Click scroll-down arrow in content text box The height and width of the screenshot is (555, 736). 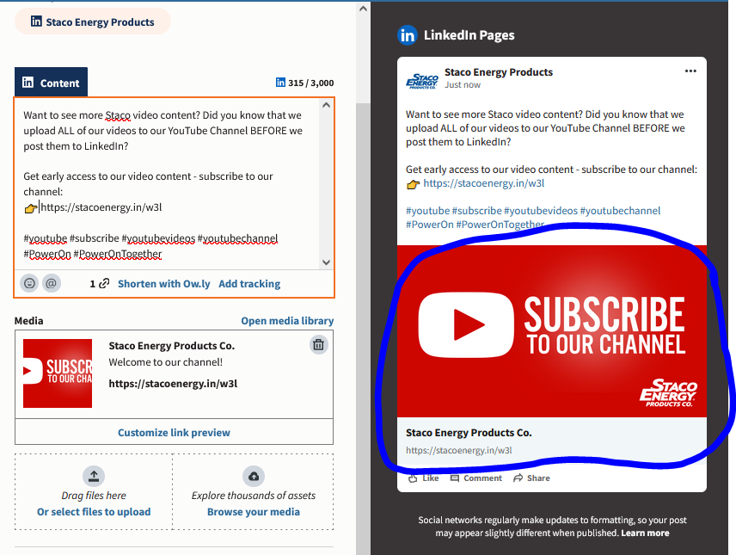pos(326,262)
